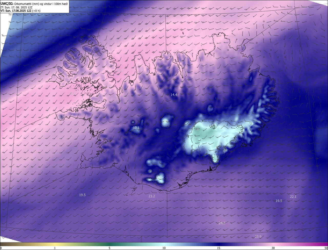
Task: Click the colorbar tick label '10'
Action: (x=164, y=248)
